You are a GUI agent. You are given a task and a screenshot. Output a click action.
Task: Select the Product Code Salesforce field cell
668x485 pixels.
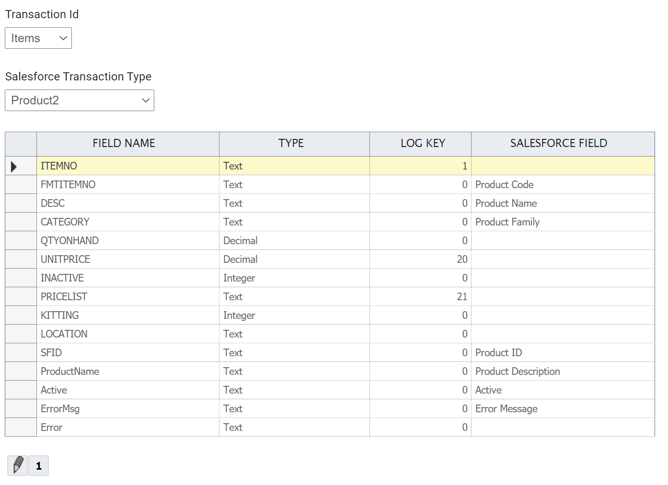562,185
